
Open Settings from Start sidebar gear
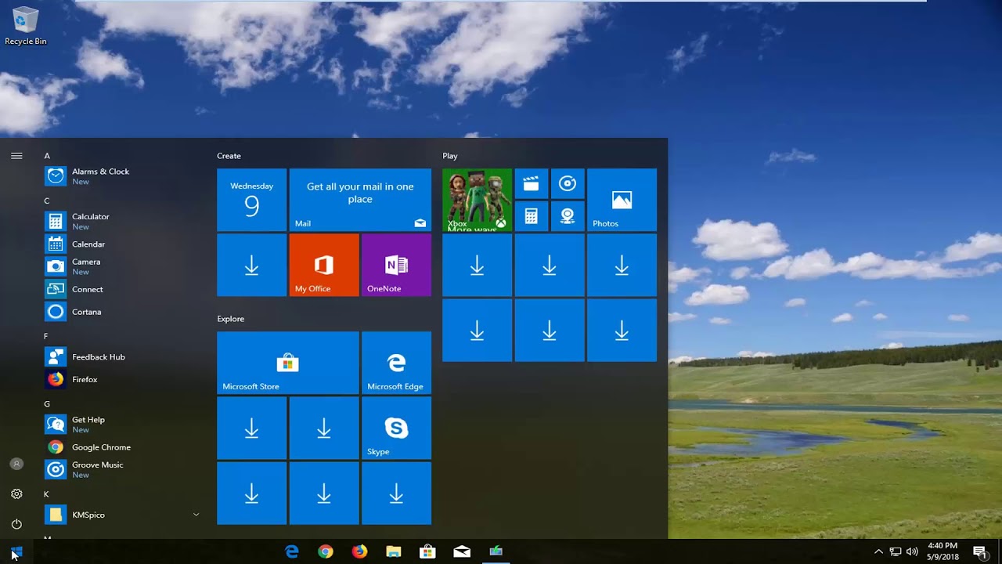(x=16, y=493)
